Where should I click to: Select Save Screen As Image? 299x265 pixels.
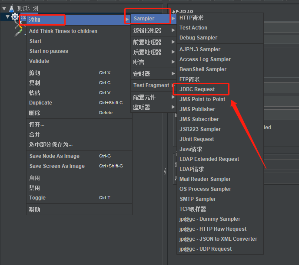point(79,166)
